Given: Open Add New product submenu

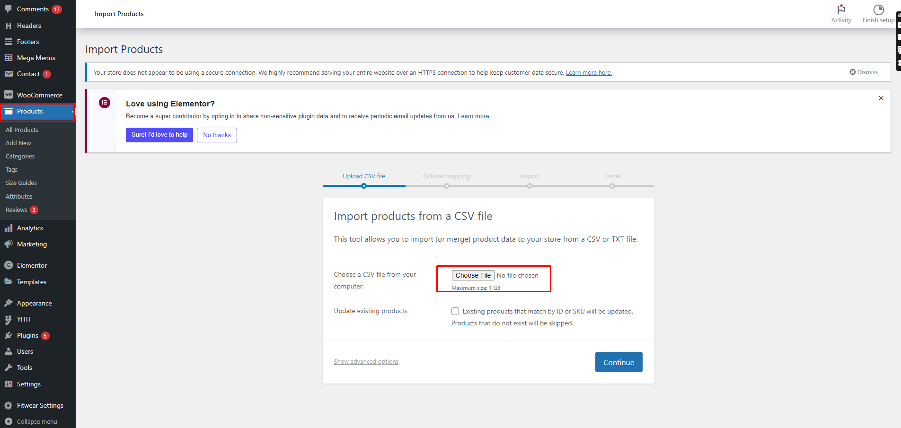Looking at the screenshot, I should point(18,143).
